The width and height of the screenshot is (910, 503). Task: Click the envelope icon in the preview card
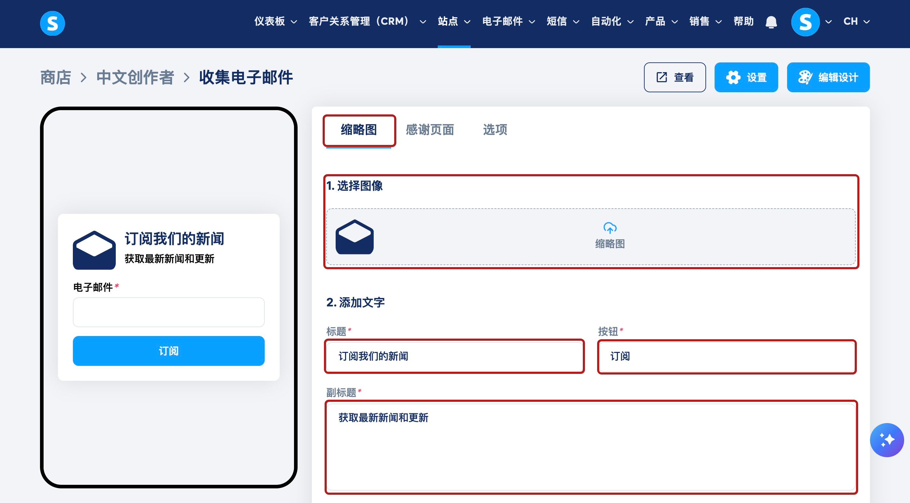[94, 250]
